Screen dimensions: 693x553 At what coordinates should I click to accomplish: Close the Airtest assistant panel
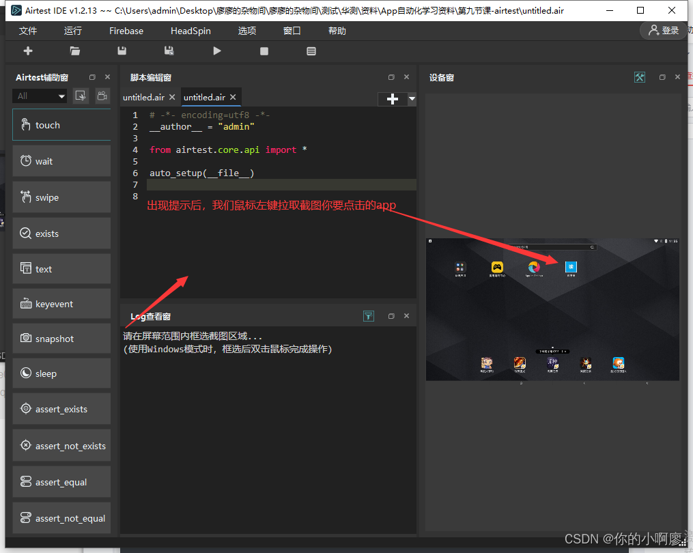point(107,77)
